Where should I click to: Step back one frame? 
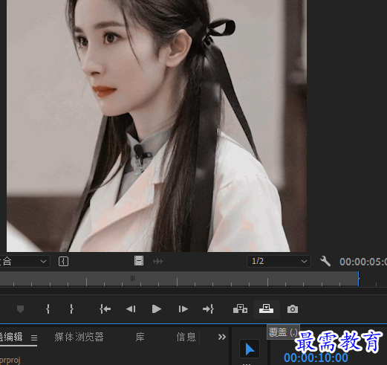pos(131,309)
